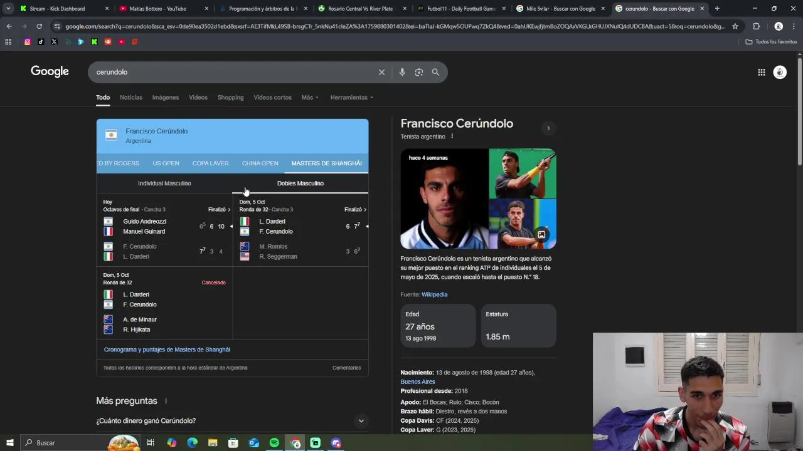Open Microsoft Edge from the taskbar

pos(192,443)
